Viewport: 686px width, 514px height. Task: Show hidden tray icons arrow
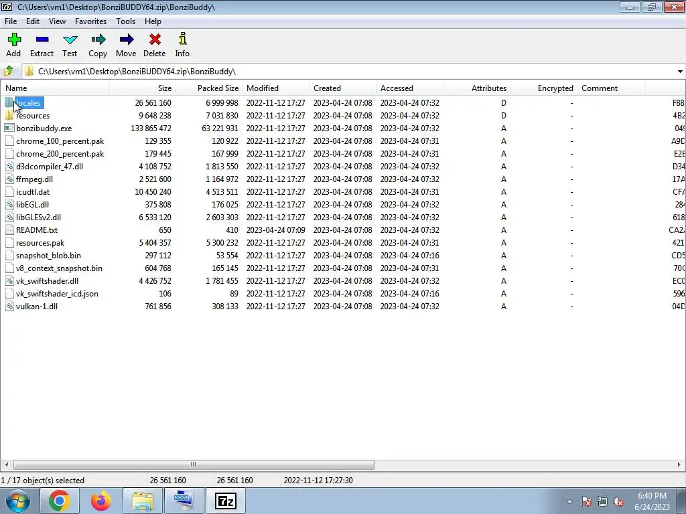[x=569, y=502]
